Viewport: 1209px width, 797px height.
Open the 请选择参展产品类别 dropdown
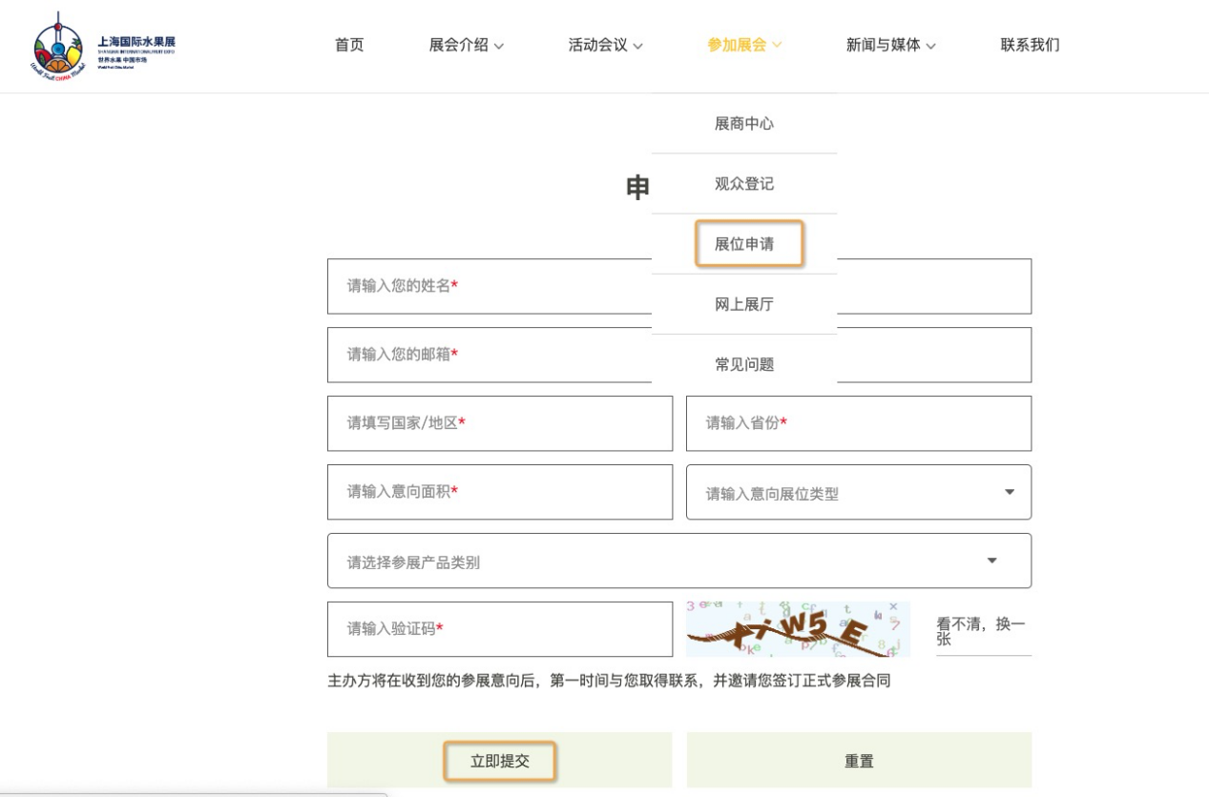tap(678, 562)
